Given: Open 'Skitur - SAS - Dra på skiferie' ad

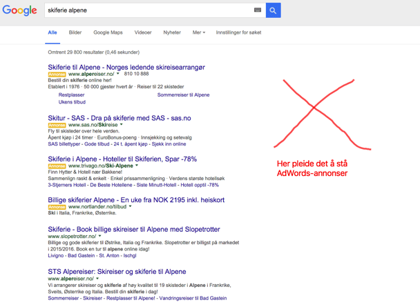Looking at the screenshot, I should (120, 118).
